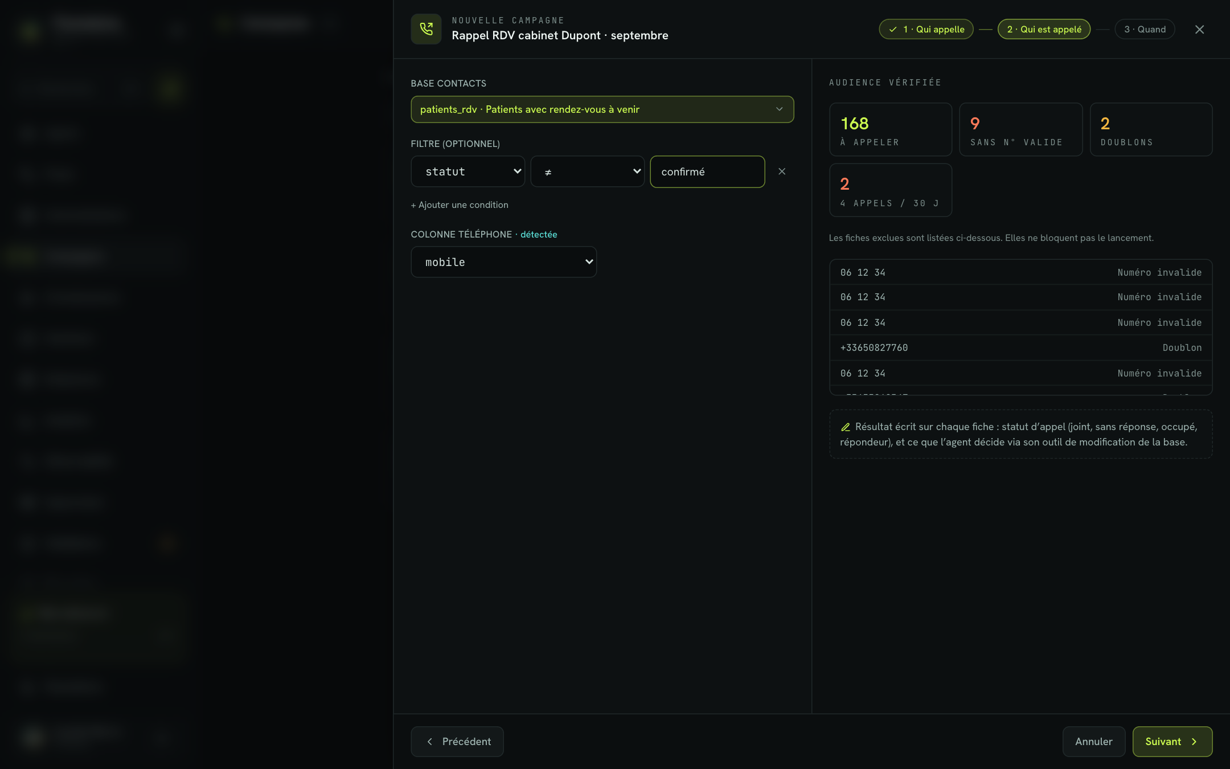Click the outgoing call campaign icon
Image resolution: width=1230 pixels, height=769 pixels.
[x=426, y=29]
